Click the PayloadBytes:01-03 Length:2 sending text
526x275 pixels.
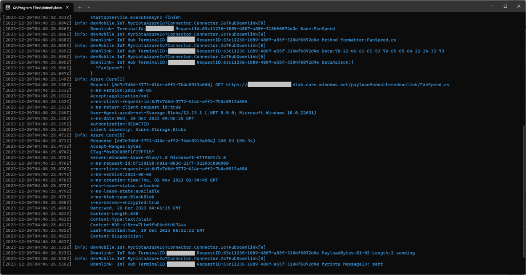pos(368,253)
